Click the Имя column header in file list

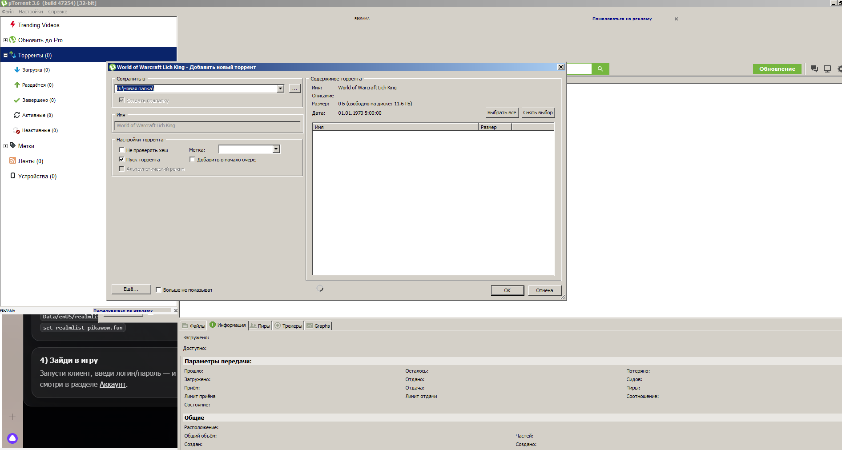point(395,127)
